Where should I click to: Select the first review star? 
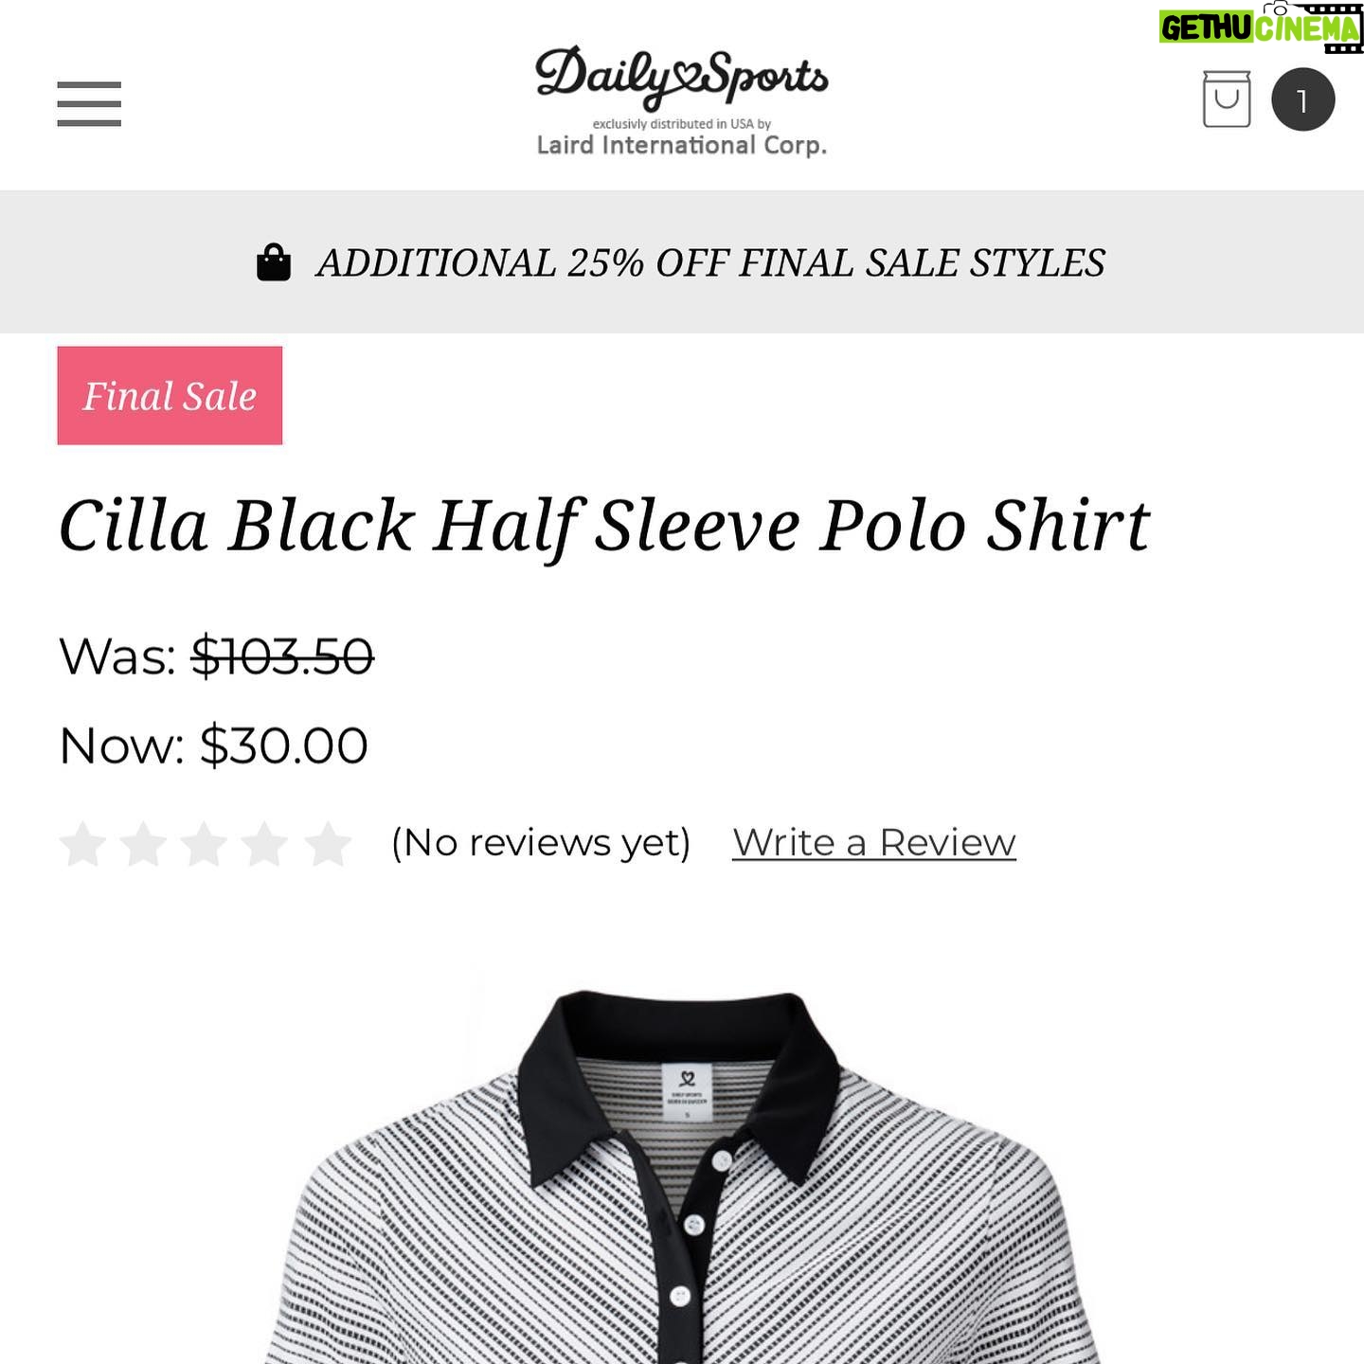(x=83, y=843)
